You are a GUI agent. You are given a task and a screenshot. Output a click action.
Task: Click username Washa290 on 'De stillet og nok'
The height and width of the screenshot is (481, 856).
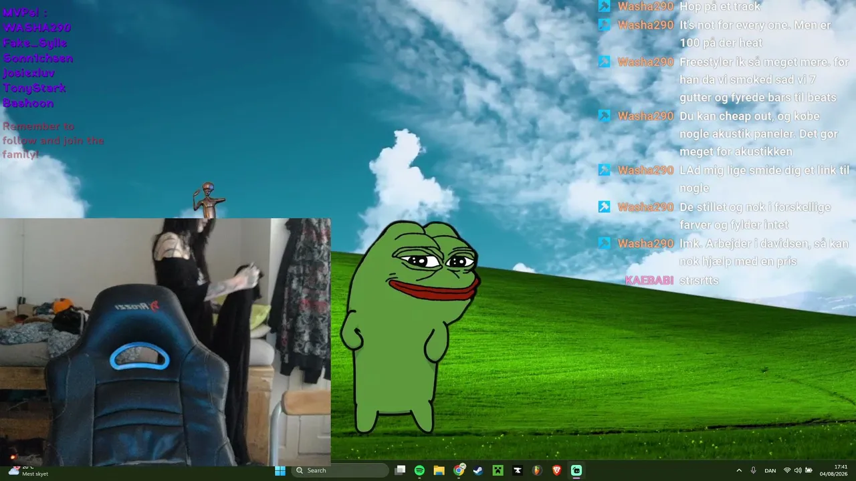click(x=645, y=206)
